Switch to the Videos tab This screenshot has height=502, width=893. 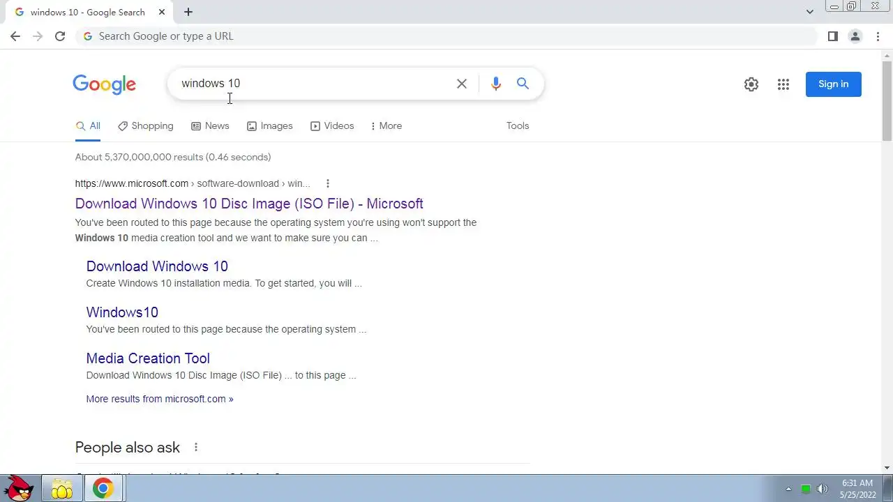(x=332, y=126)
